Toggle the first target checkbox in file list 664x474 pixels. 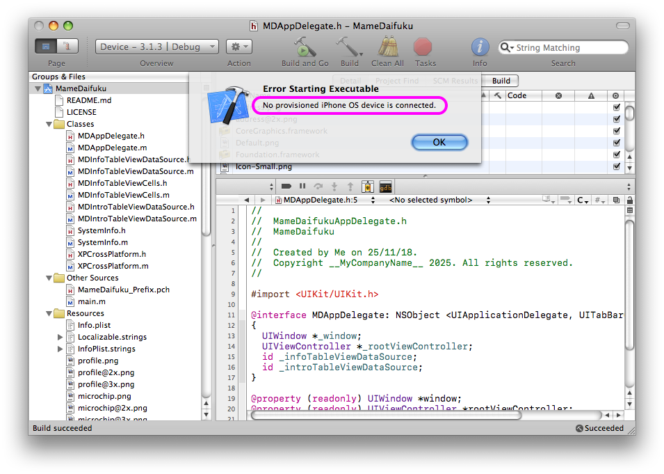point(616,108)
